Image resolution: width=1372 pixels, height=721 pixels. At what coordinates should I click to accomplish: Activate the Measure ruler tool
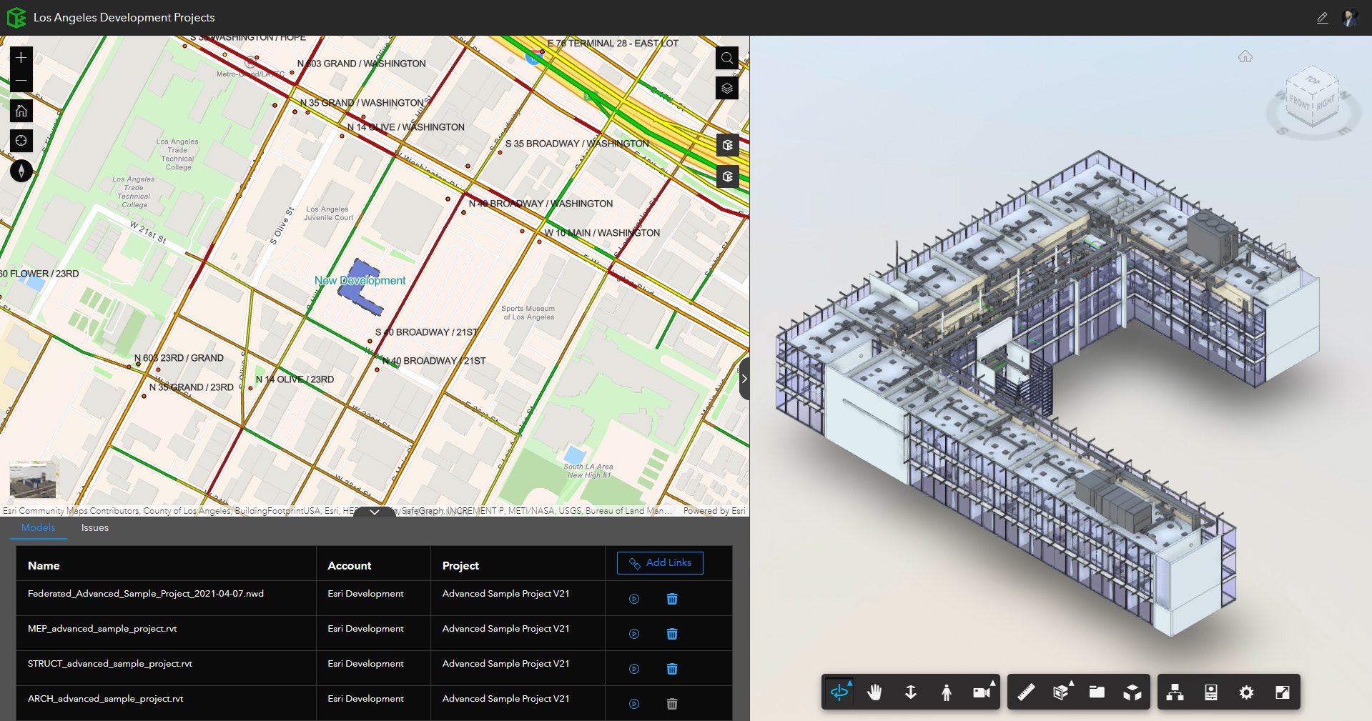click(1026, 692)
